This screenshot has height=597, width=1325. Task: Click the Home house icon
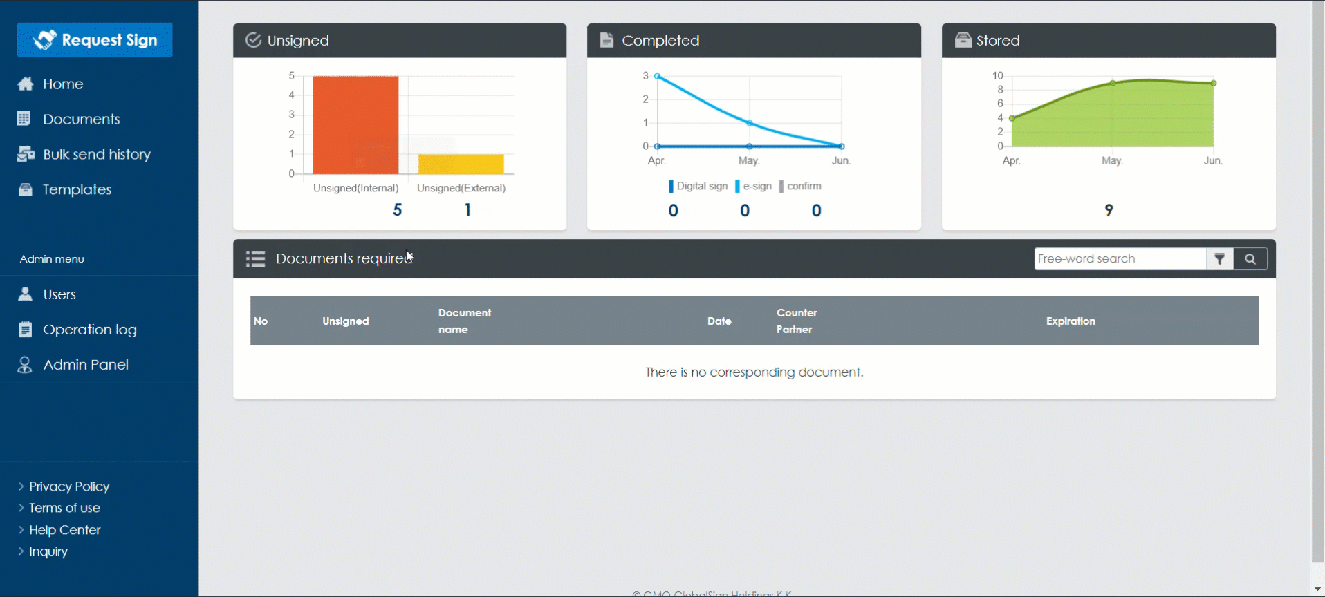(26, 84)
